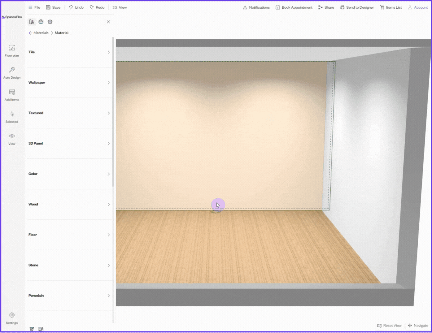Open the Color material category
This screenshot has height=333, width=432.
point(69,174)
